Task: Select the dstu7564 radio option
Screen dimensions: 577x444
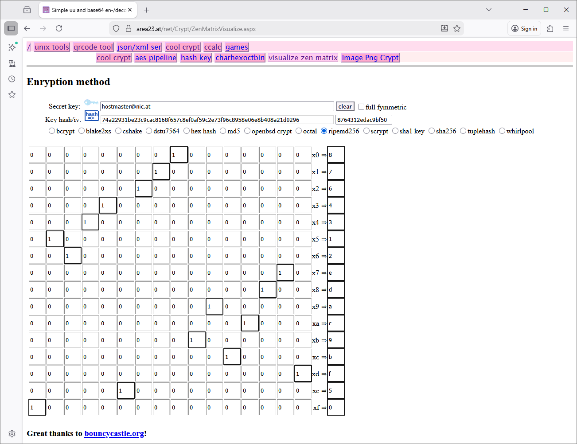Action: pyautogui.click(x=149, y=131)
